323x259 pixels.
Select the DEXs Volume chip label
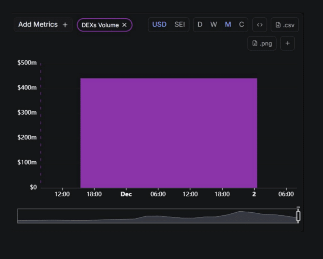click(x=100, y=25)
